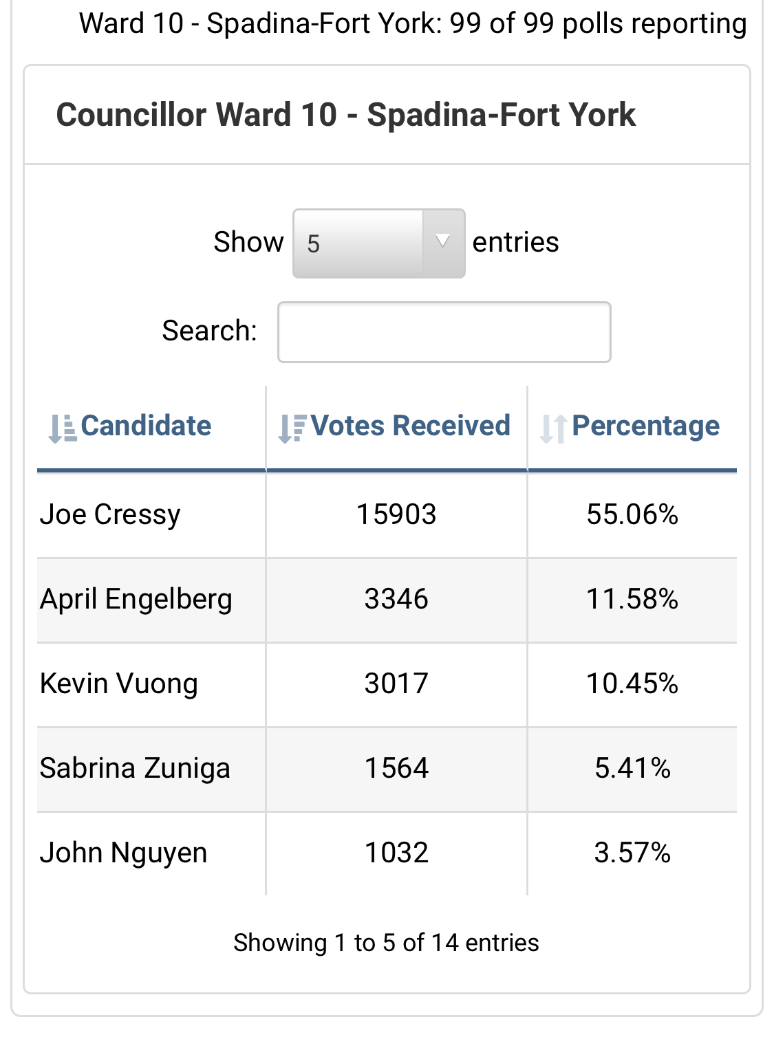Select the April Engelberg candidate cell

pos(136,600)
